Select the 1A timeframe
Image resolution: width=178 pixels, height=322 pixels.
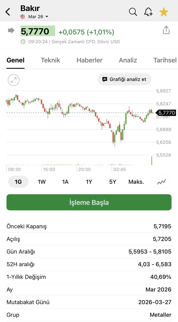click(x=65, y=182)
